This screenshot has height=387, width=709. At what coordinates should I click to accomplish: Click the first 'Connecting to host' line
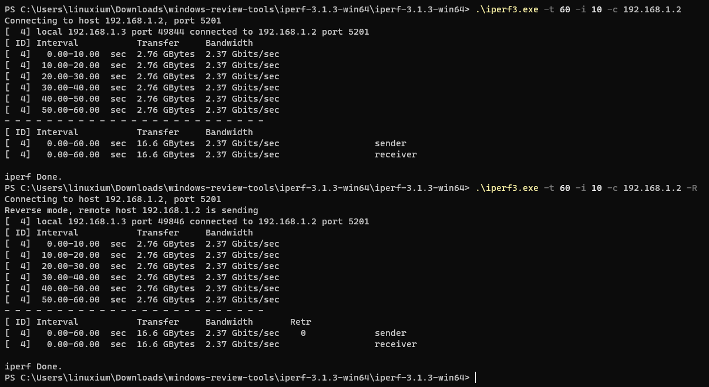pyautogui.click(x=113, y=21)
